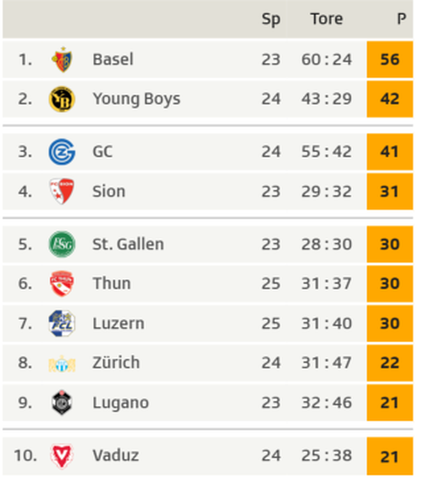Select the Luzern FCL logo

tap(62, 323)
